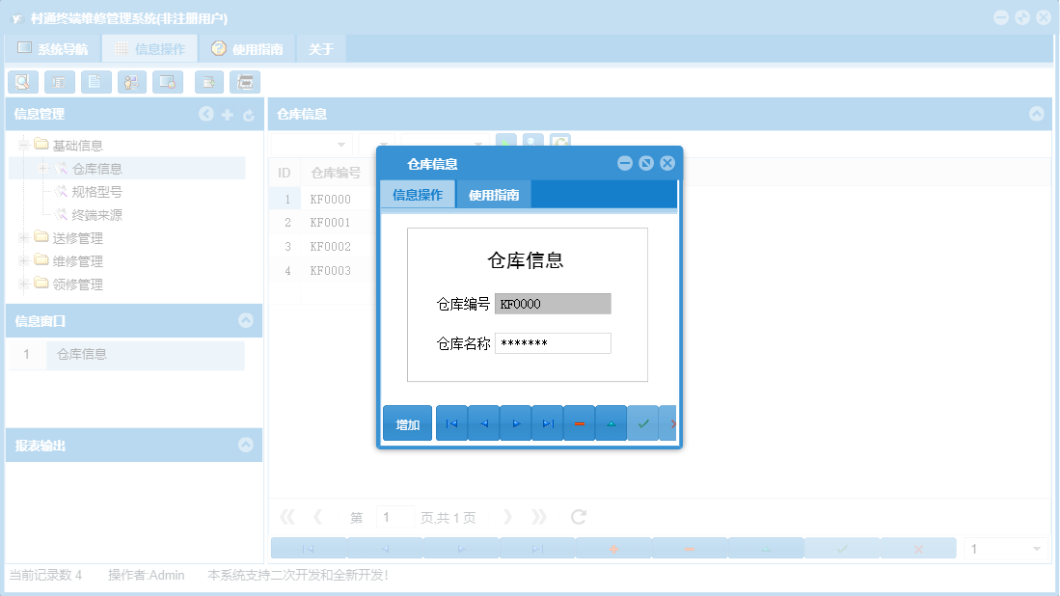Screen dimensions: 1060x596
Task: Click the add icon in 信息管理 panel header
Action: click(x=228, y=114)
